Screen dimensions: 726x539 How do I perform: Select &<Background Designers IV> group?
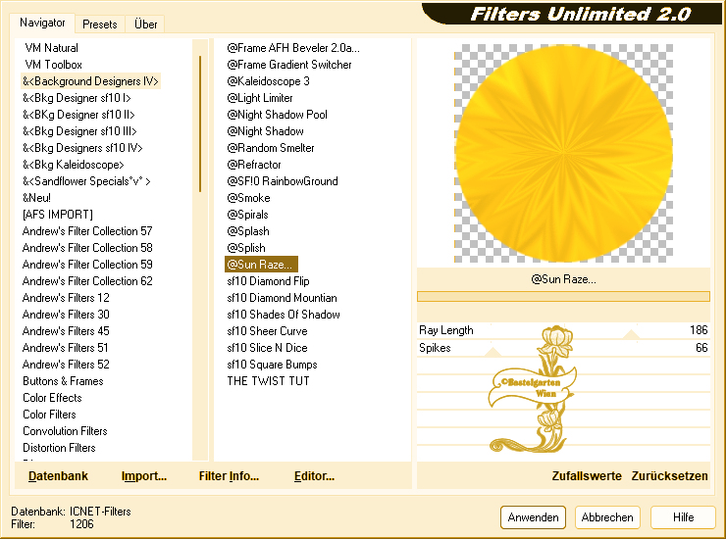pyautogui.click(x=90, y=81)
